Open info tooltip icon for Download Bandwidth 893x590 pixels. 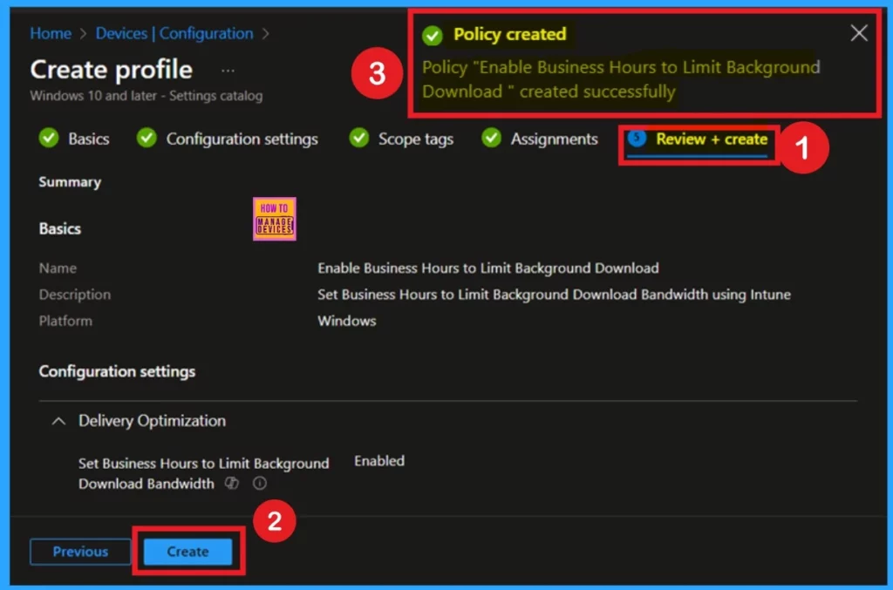pos(260,483)
